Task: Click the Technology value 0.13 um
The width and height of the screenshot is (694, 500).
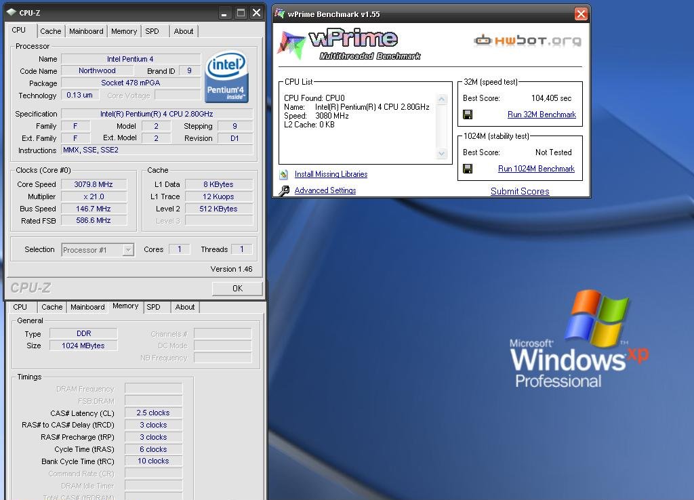Action: 80,95
